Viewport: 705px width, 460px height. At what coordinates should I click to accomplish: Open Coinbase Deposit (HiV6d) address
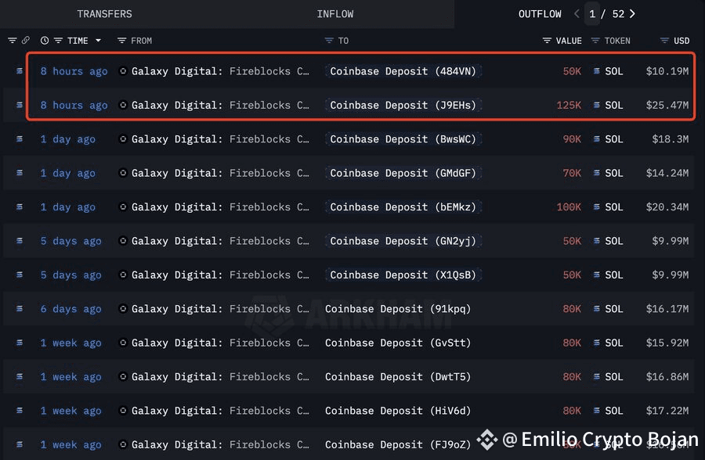[398, 411]
